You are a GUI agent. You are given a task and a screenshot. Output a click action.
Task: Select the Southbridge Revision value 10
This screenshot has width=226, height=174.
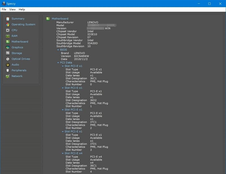coord(89,46)
